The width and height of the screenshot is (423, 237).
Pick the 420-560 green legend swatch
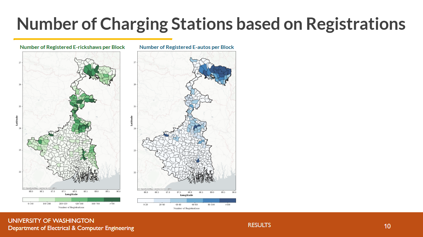click(x=79, y=200)
